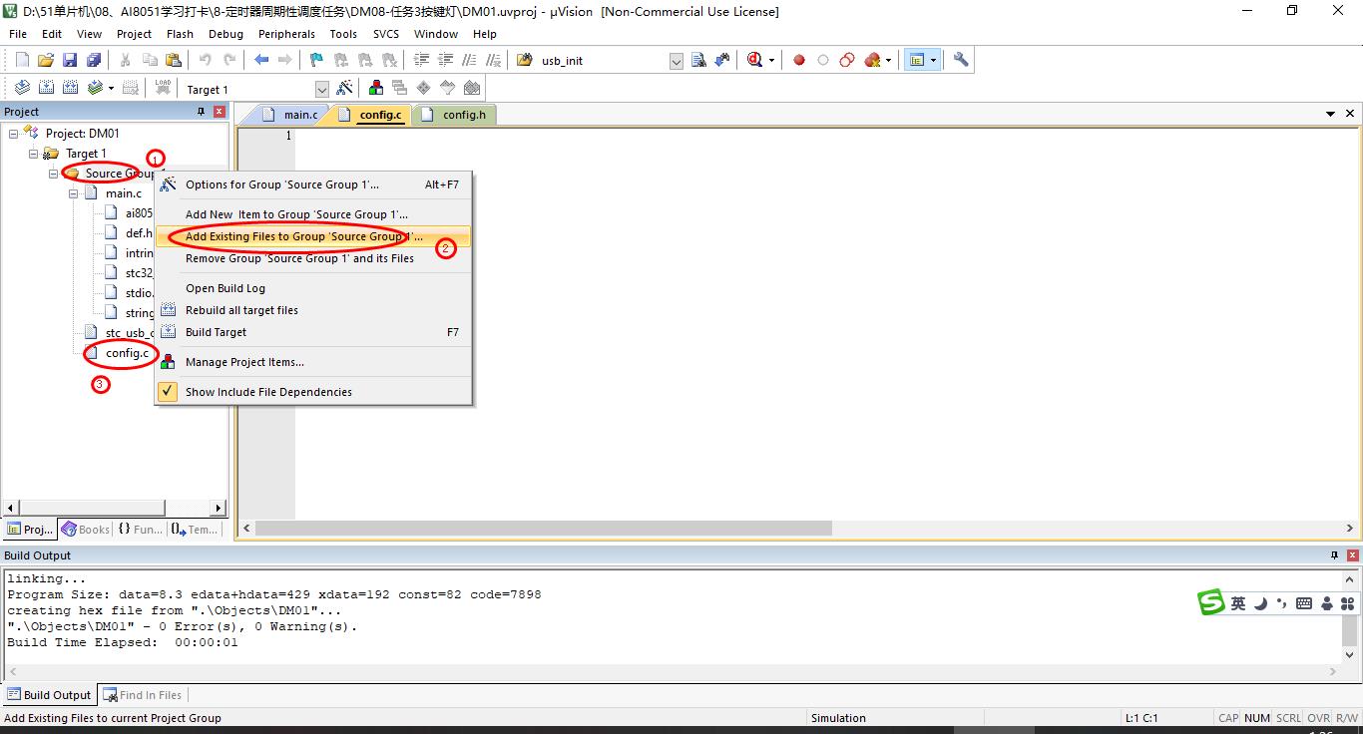Click the Save All toolbar icon
Image resolution: width=1363 pixels, height=734 pixels.
tap(93, 60)
